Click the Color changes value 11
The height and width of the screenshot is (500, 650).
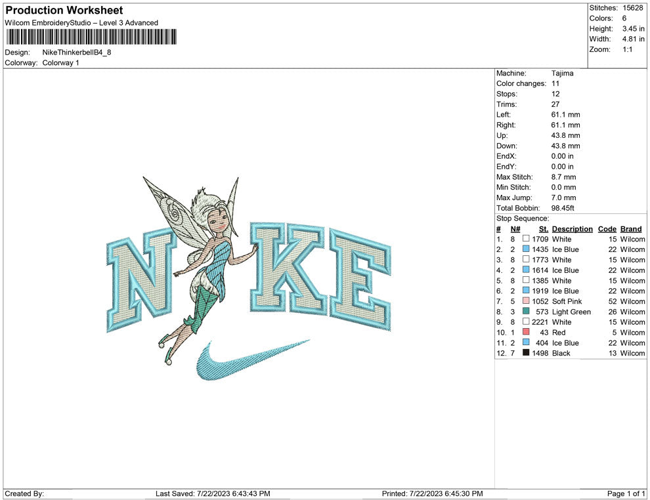pos(555,84)
